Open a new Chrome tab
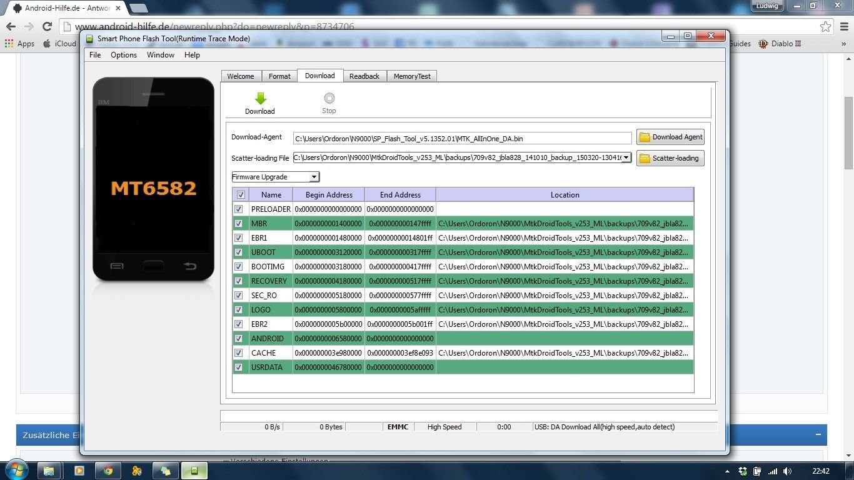Screen dimensions: 854x480 [138, 8]
